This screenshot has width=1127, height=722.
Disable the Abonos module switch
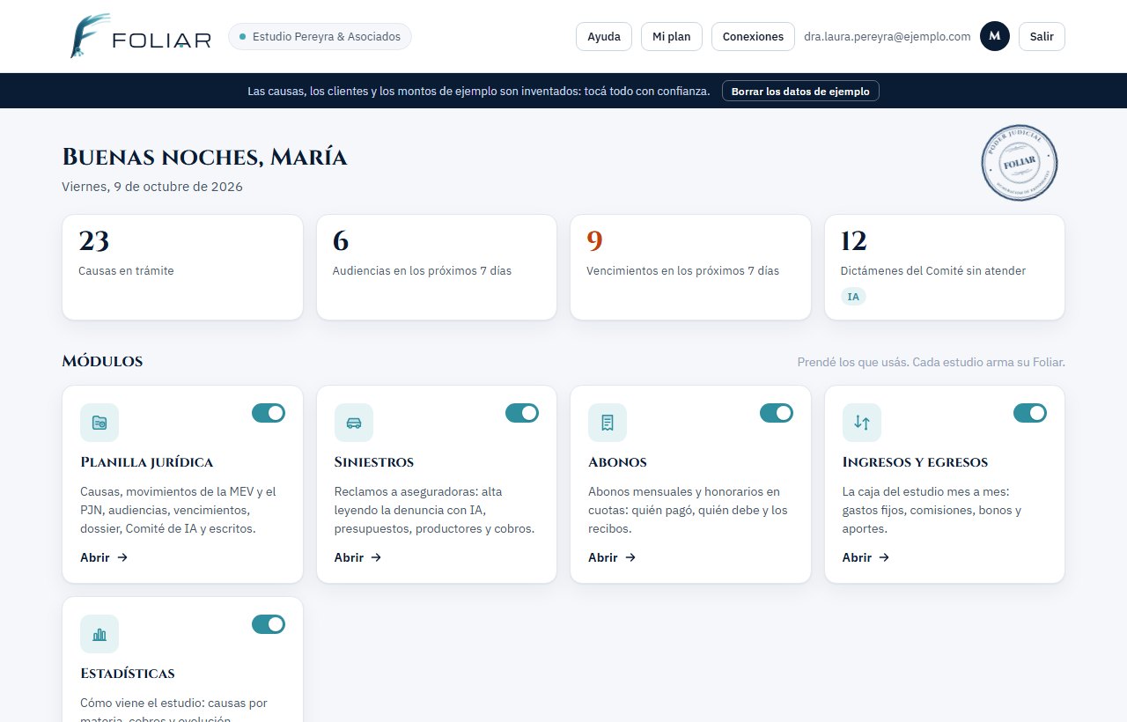point(777,413)
